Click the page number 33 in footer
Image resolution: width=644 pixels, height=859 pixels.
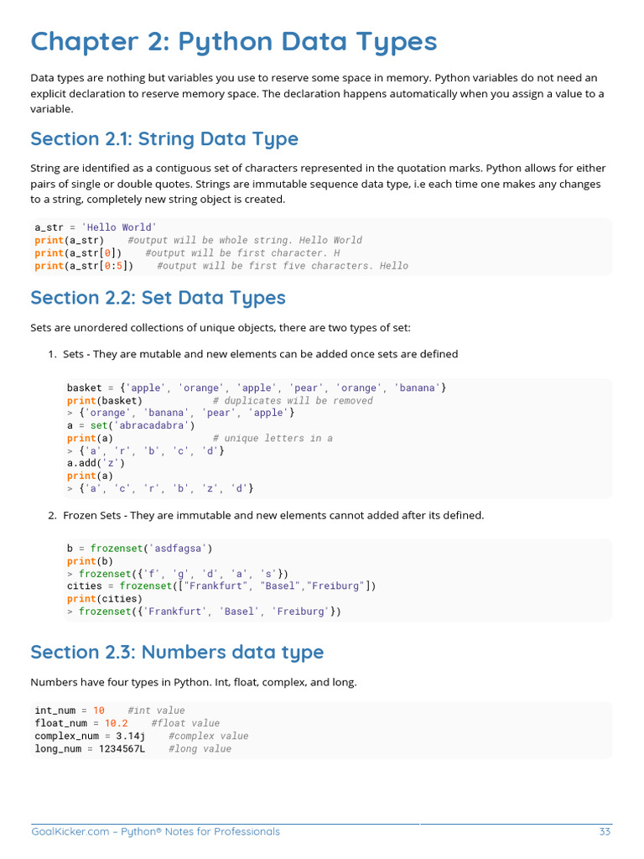pyautogui.click(x=605, y=831)
